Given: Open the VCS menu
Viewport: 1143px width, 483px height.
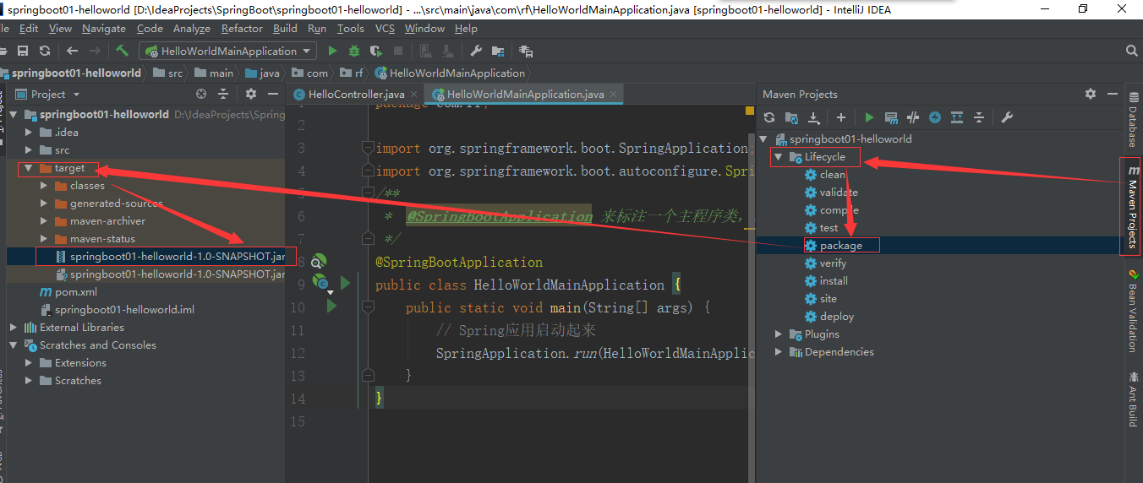Looking at the screenshot, I should click(385, 28).
